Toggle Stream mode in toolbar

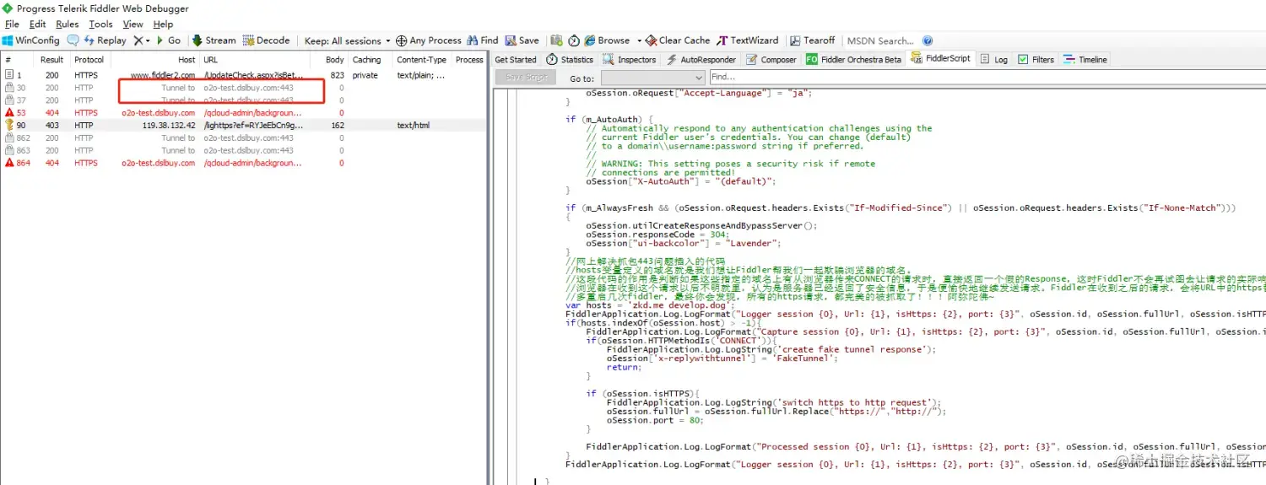214,40
